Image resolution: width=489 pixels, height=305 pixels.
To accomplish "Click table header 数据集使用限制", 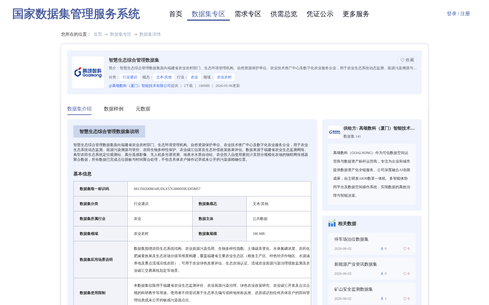I will [93, 293].
